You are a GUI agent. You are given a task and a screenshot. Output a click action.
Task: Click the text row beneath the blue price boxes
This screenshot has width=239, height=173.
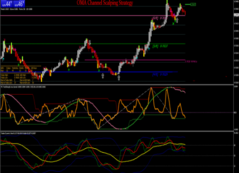[x=17, y=9]
